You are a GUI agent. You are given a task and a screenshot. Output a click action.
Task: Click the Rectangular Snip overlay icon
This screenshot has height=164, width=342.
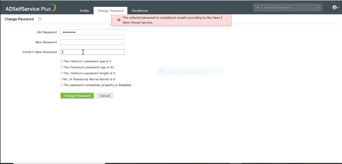(162, 71)
